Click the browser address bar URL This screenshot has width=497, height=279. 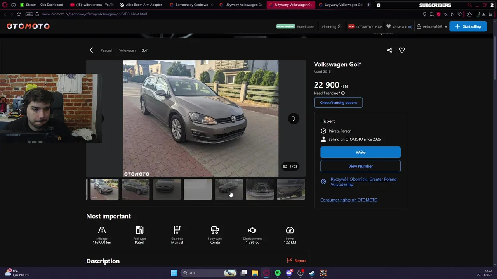tap(94, 14)
